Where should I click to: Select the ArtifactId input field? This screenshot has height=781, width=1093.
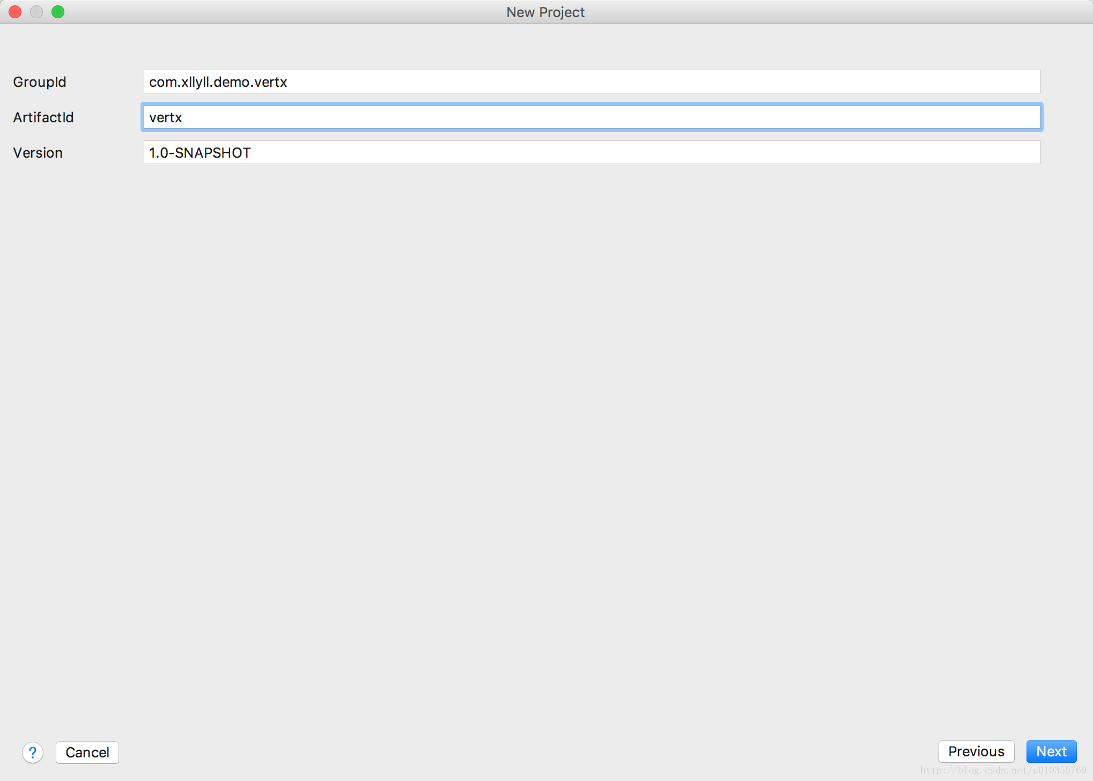point(590,117)
